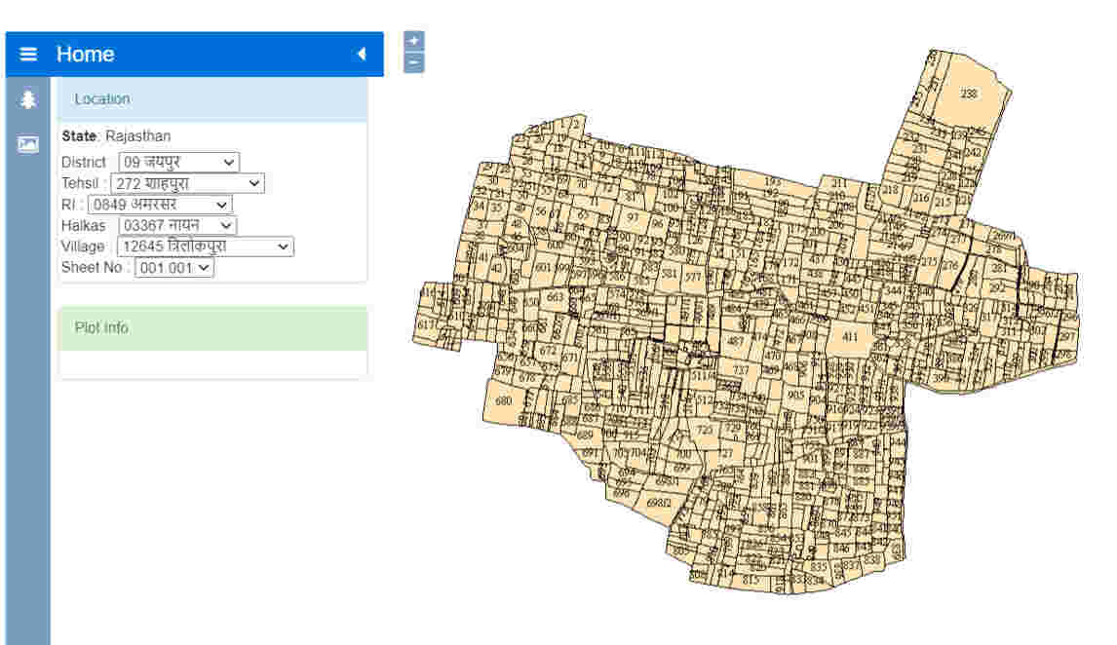Click the State Rajasthan text

(116, 136)
